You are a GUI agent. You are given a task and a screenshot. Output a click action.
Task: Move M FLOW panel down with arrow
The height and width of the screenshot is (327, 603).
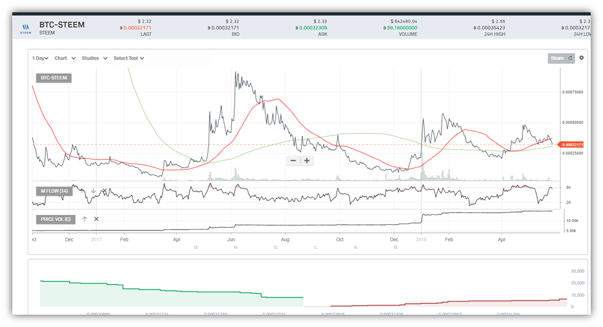(93, 191)
